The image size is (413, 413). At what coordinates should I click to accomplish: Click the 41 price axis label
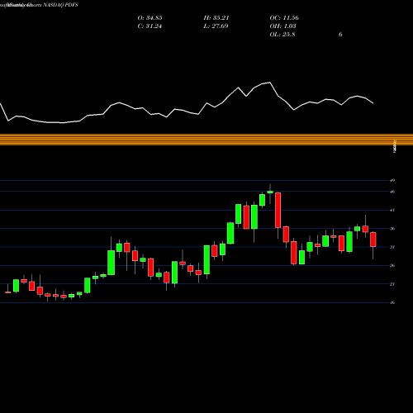coord(392,211)
